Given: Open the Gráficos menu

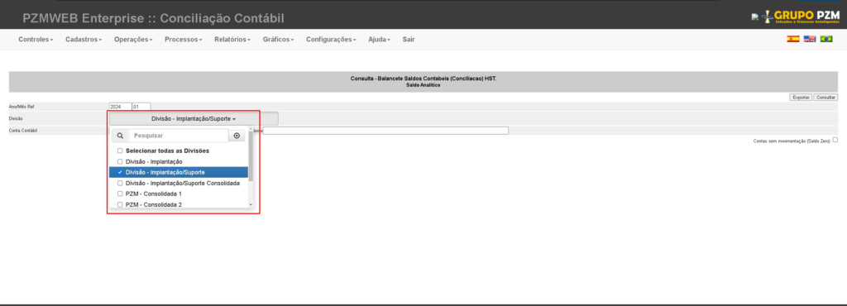Looking at the screenshot, I should [278, 40].
